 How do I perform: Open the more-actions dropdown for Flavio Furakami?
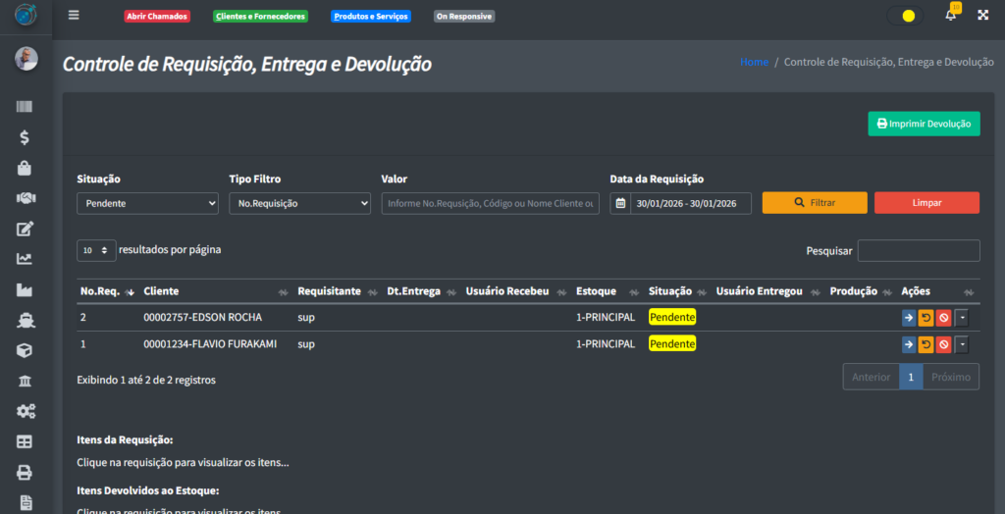coord(962,344)
